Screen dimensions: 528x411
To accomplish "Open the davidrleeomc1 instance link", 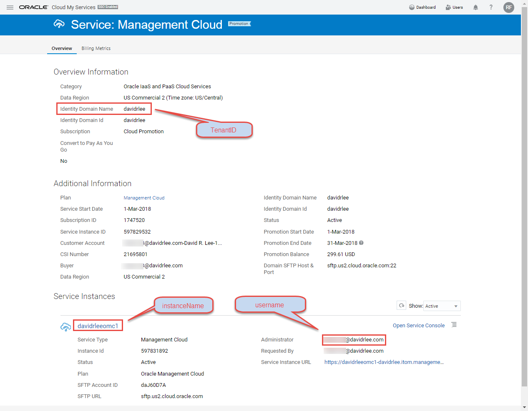I will click(98, 326).
